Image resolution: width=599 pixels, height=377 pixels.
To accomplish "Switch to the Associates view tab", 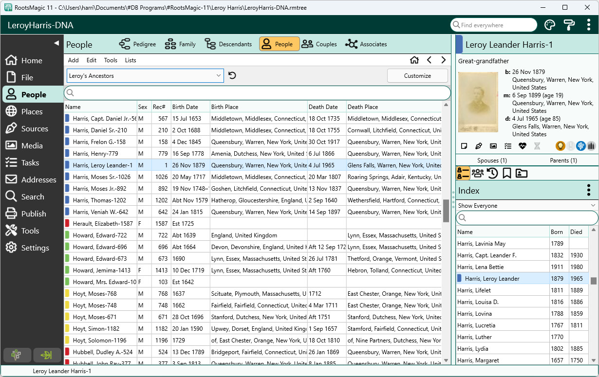I will click(366, 44).
